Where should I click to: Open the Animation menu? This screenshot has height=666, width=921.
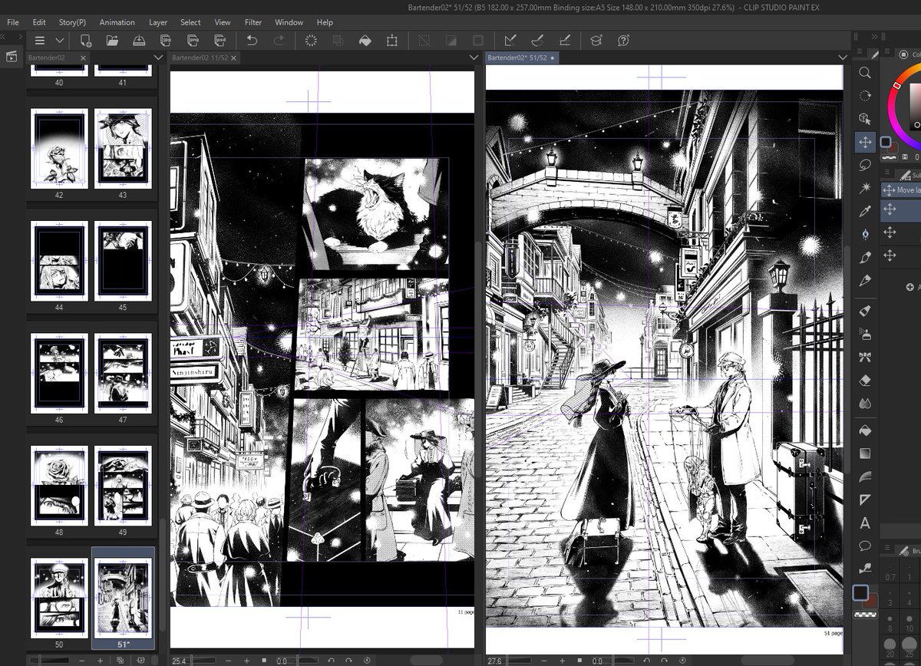[x=117, y=22]
